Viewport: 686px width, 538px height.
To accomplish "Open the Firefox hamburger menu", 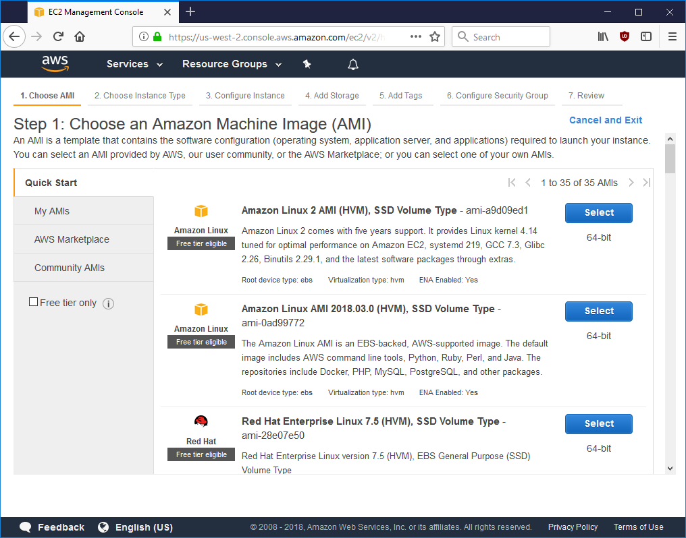I will [x=672, y=36].
